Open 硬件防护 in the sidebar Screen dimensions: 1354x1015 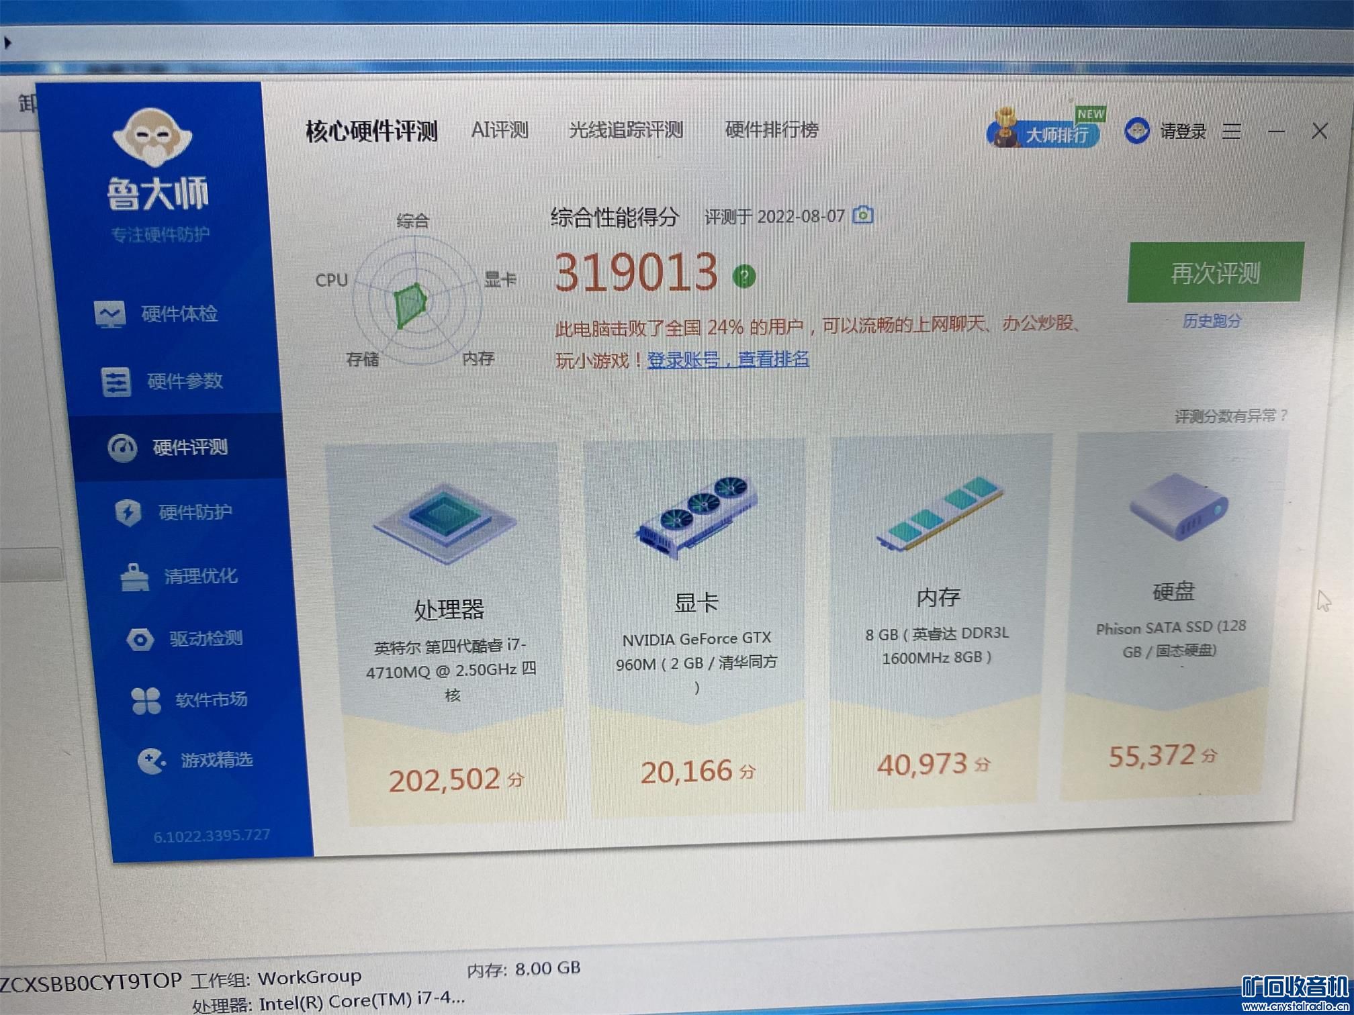[173, 512]
